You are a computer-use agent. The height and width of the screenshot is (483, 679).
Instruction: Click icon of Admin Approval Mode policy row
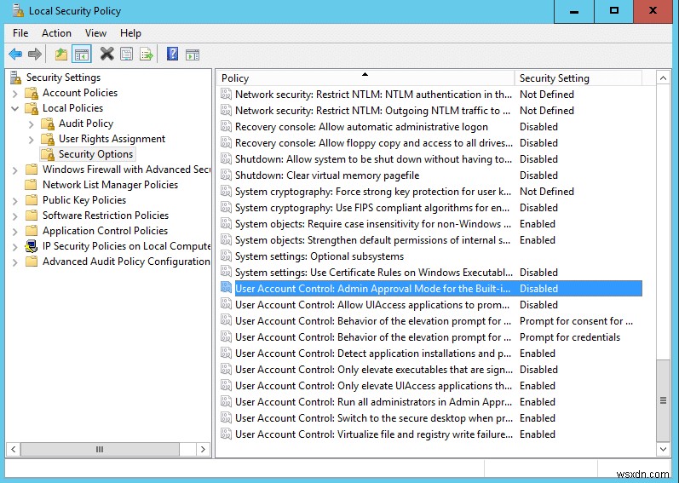(226, 288)
